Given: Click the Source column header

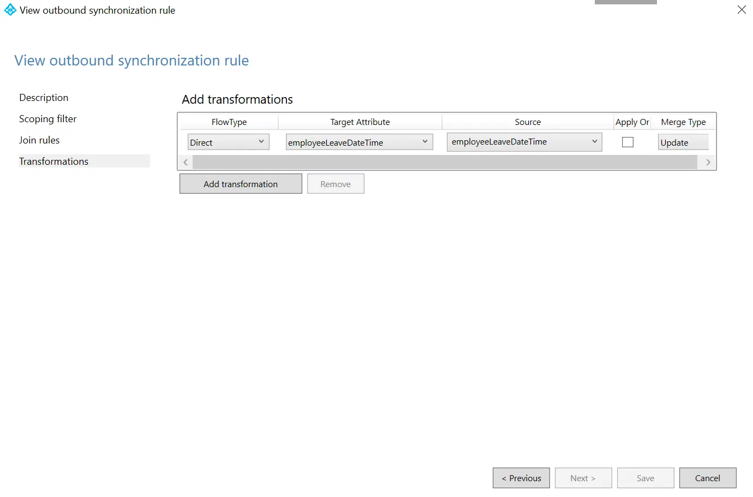Looking at the screenshot, I should click(x=528, y=122).
